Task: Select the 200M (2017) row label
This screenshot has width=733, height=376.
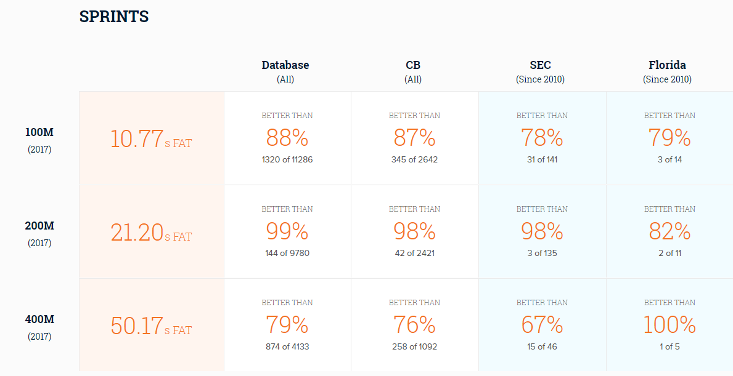Action: point(39,233)
